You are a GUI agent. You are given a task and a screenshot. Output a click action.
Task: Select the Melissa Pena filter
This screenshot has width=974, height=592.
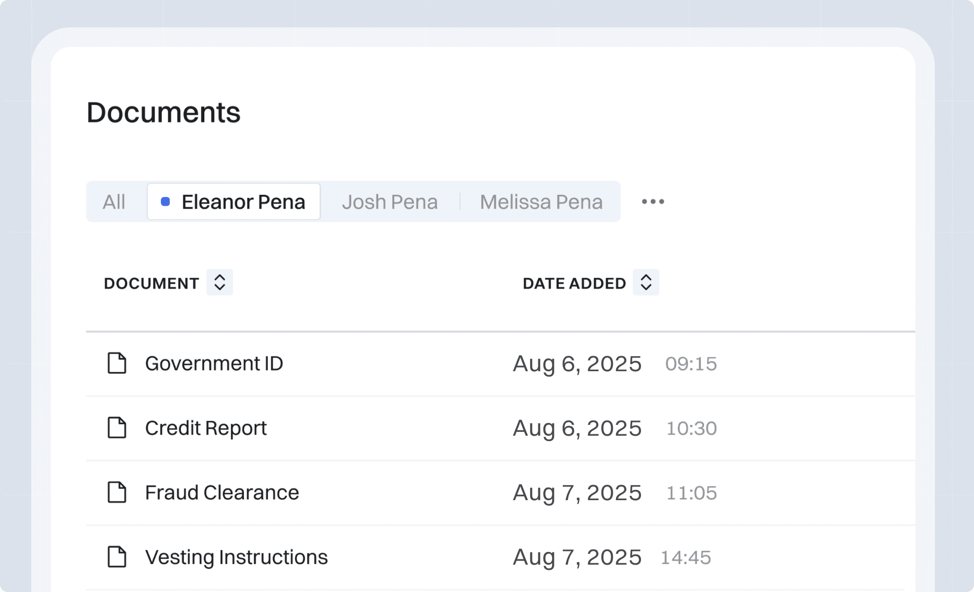click(541, 201)
